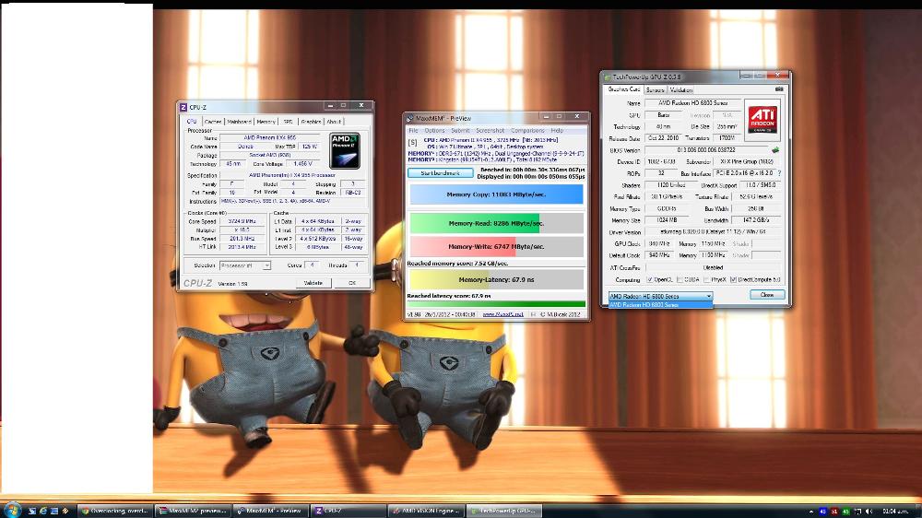The image size is (922, 518).
Task: Click the [S] system info marker in MaxxMEM
Action: pyautogui.click(x=413, y=142)
